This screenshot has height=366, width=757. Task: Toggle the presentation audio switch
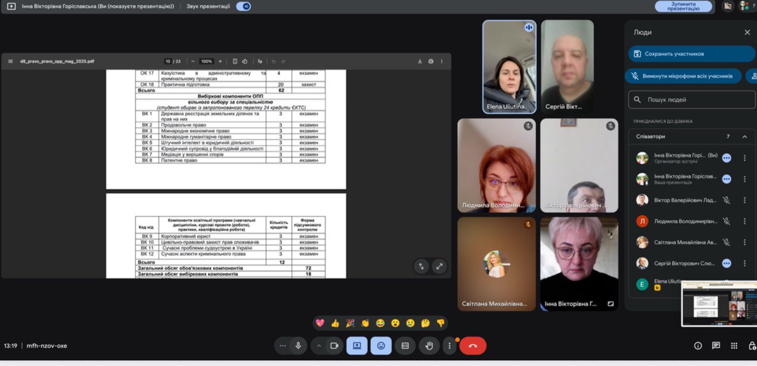[x=244, y=6]
